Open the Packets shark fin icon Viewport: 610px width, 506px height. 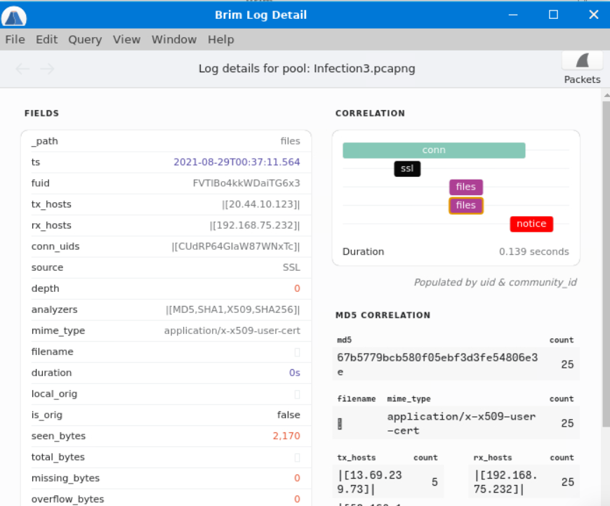point(582,61)
